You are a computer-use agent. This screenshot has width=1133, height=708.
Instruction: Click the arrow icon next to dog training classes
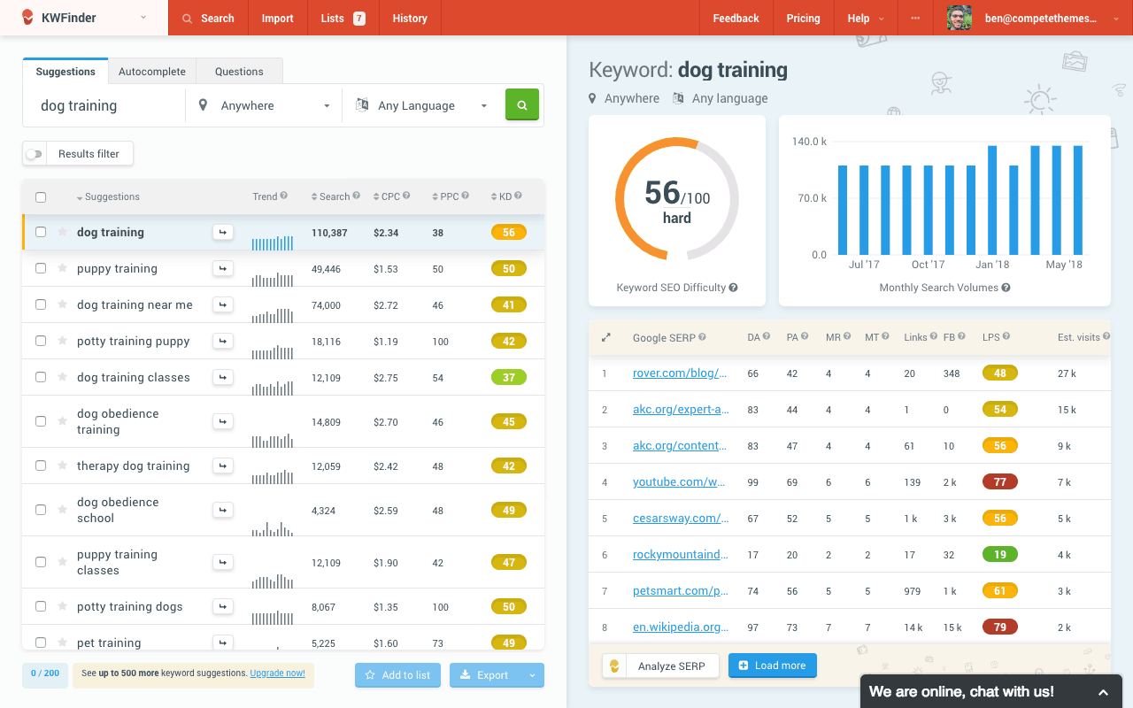pyautogui.click(x=222, y=377)
